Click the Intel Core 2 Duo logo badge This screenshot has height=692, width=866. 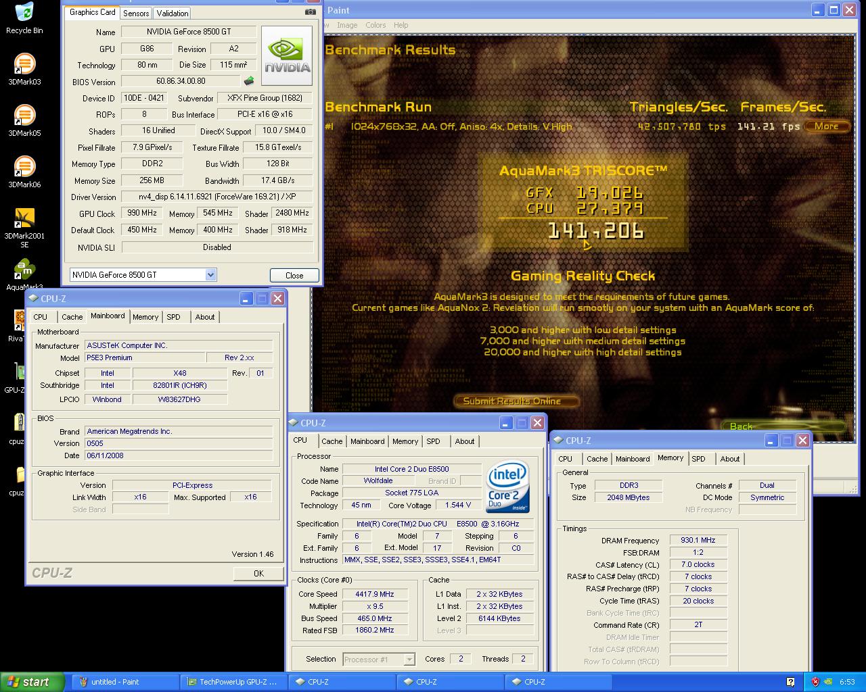coord(507,487)
